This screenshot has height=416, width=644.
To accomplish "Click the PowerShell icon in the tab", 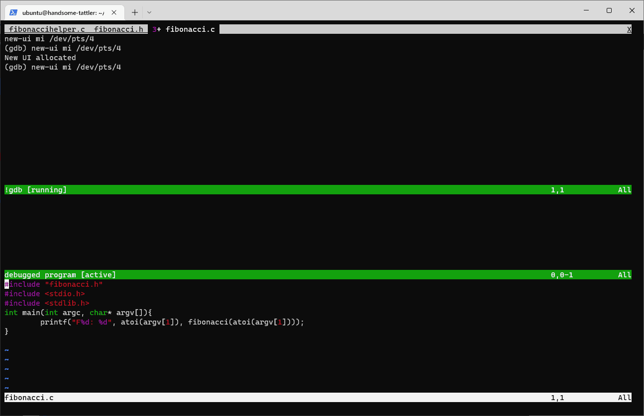I will [x=14, y=12].
